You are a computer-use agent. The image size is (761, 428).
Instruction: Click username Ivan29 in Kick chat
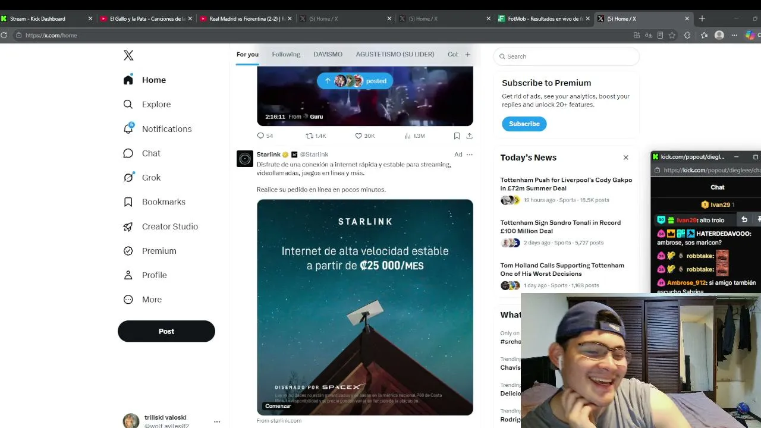686,220
